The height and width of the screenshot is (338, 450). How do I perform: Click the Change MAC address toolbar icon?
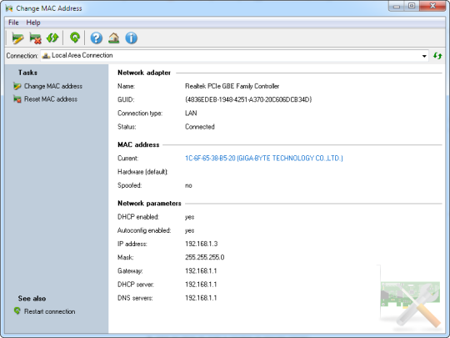point(17,38)
